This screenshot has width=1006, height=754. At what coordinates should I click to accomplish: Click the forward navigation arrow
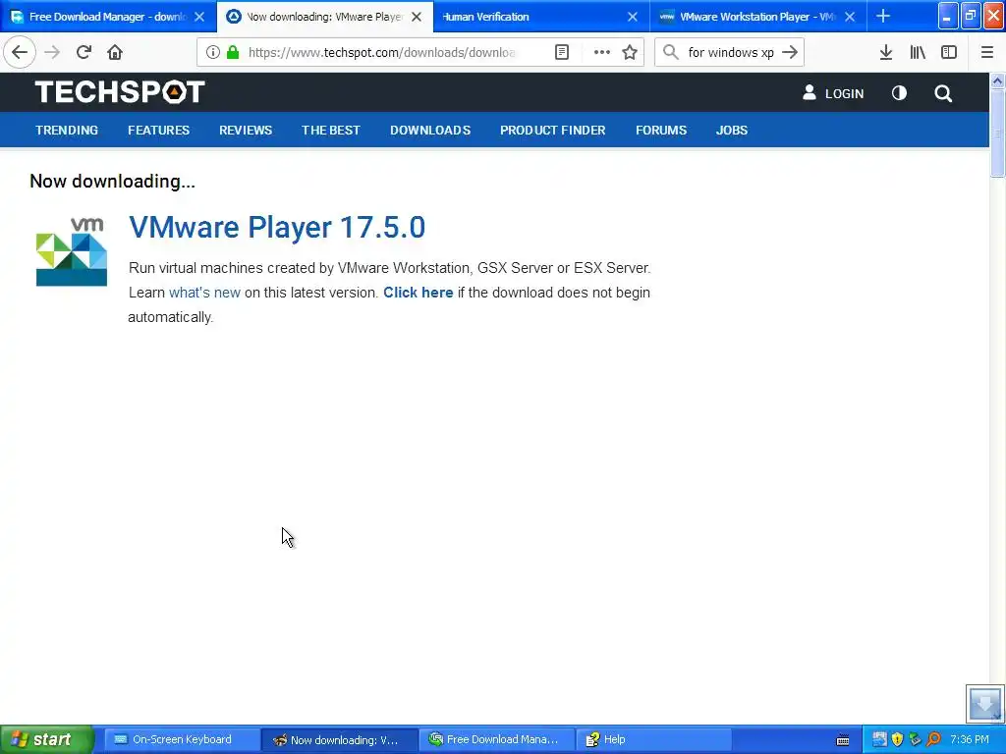pos(52,52)
